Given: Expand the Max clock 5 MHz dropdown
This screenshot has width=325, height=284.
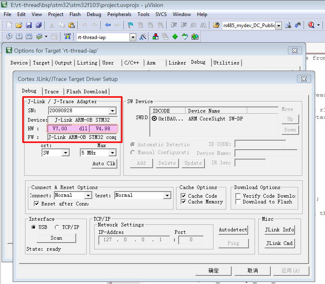Looking at the screenshot, I should click(112, 153).
